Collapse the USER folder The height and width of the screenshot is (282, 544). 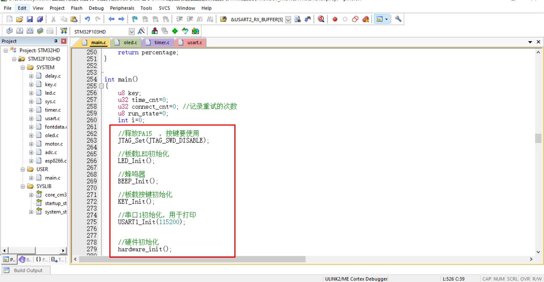(22, 169)
